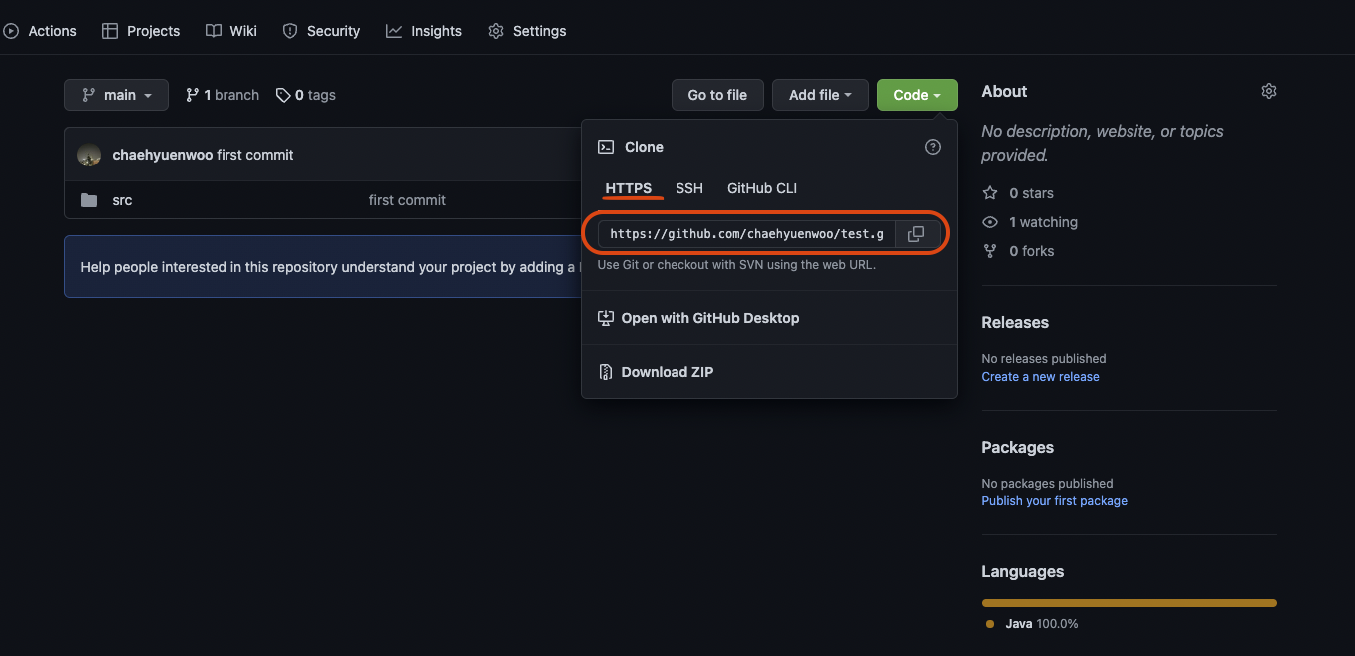Click the Create a new release link
1355x656 pixels.
click(x=1040, y=376)
